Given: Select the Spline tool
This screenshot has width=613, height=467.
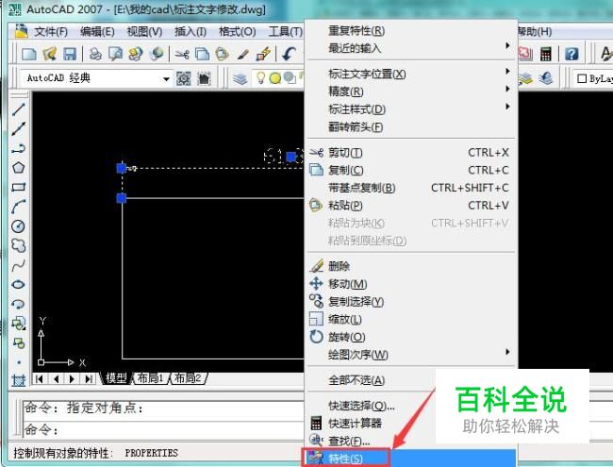Looking at the screenshot, I should [x=18, y=265].
